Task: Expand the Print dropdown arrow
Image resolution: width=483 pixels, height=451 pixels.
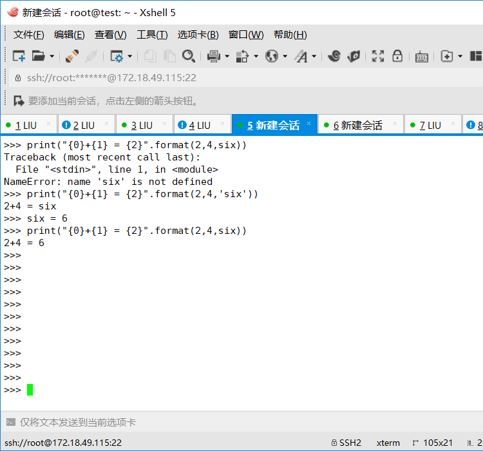Action: (x=227, y=57)
